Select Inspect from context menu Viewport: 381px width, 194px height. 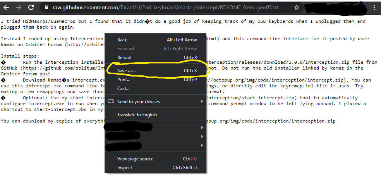pos(156,168)
